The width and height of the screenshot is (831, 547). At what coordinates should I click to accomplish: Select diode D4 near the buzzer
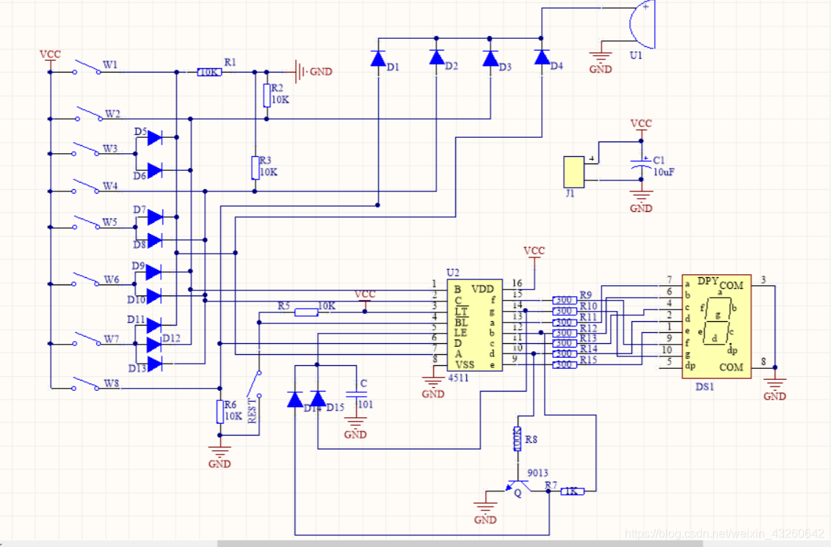click(542, 56)
